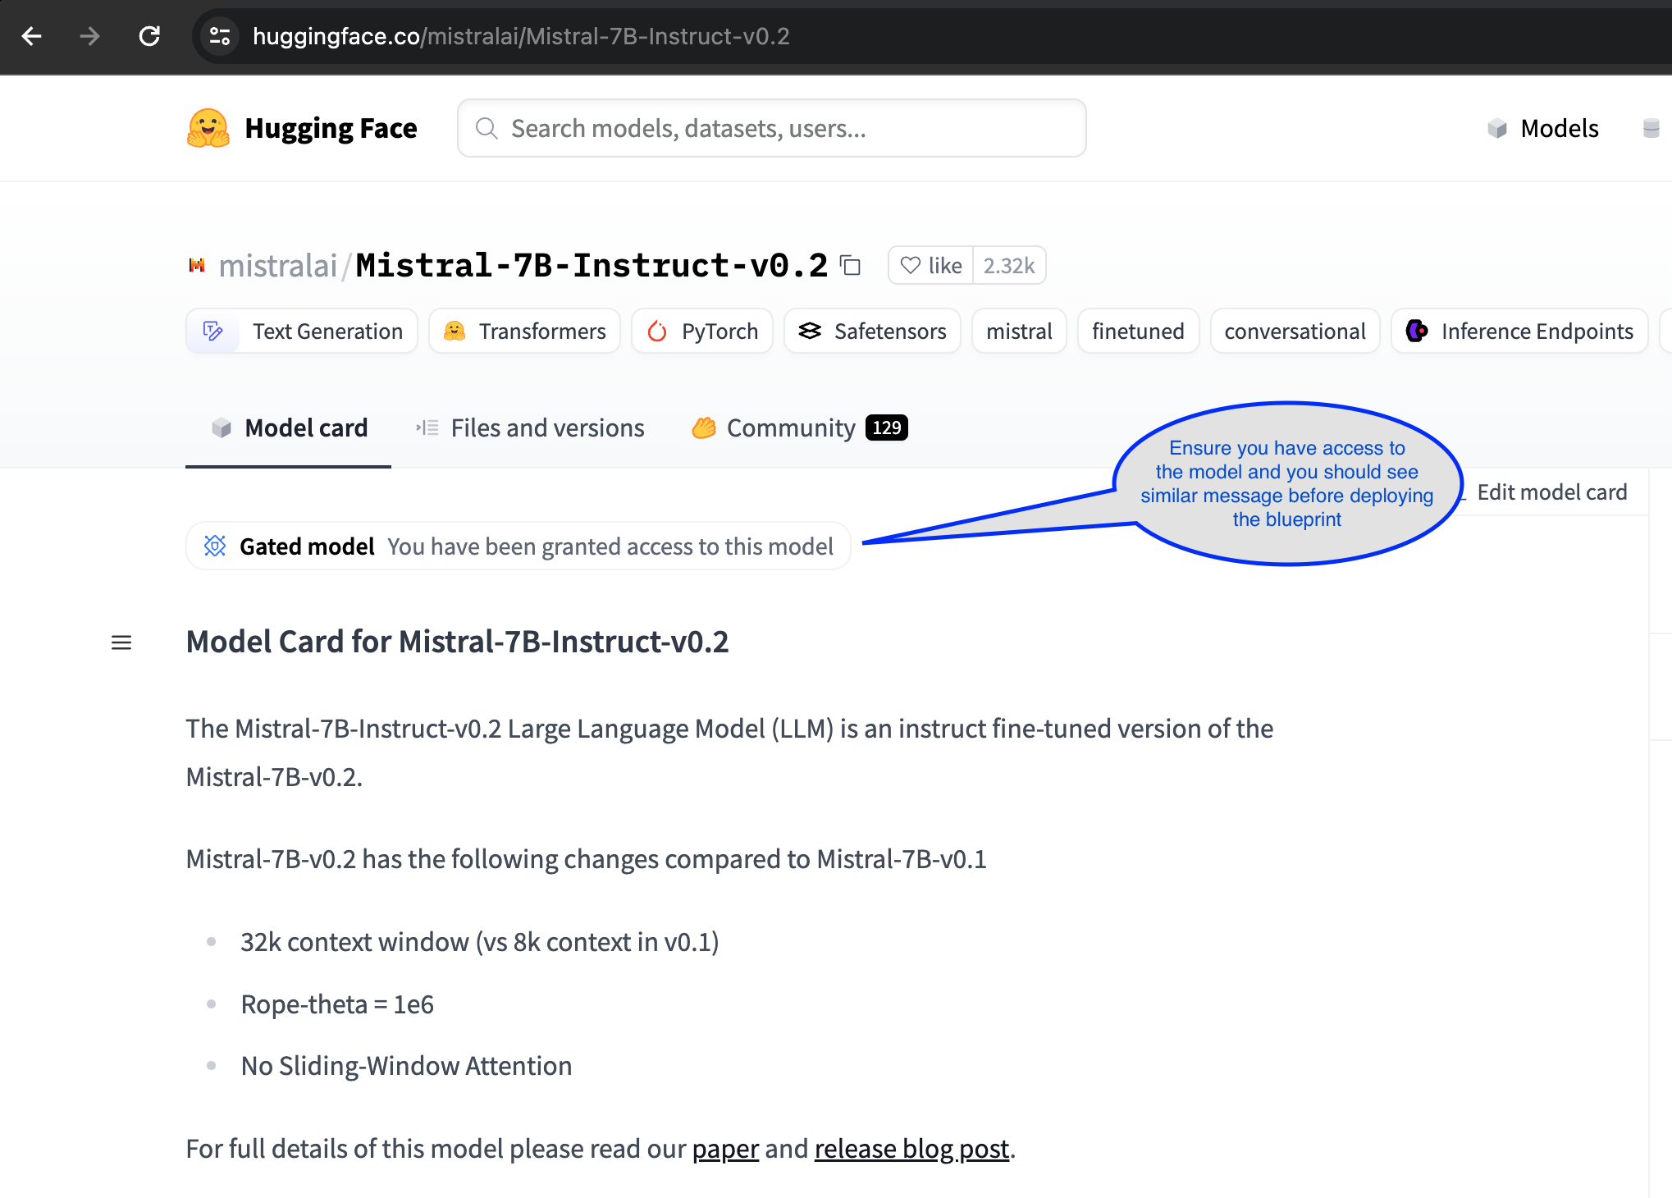Click the browser forward arrow
Screen dimensions: 1672x1198
click(x=89, y=36)
